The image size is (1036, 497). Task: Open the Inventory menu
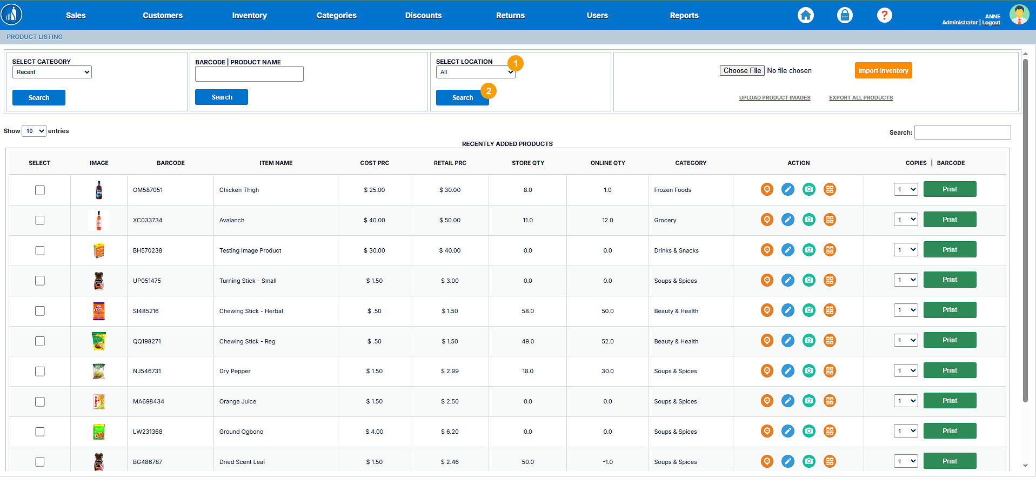coord(249,15)
